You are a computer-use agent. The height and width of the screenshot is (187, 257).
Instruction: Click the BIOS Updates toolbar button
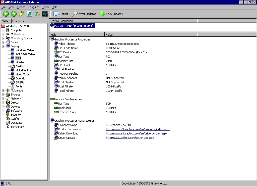click(x=111, y=14)
